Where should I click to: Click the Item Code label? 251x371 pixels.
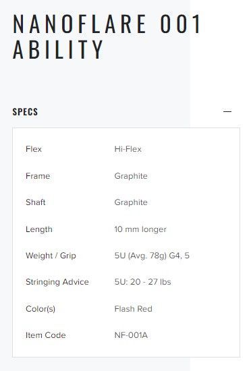coord(46,335)
